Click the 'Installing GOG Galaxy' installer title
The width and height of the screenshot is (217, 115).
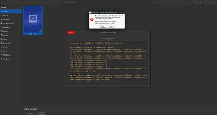[108, 32]
